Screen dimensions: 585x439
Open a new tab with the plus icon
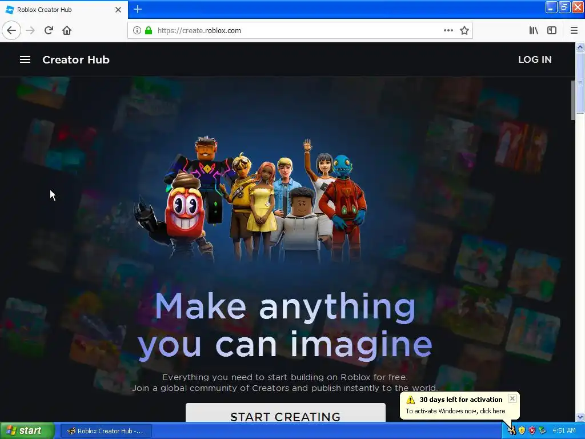click(x=138, y=9)
